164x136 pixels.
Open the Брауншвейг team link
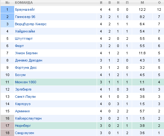(x=25, y=9)
